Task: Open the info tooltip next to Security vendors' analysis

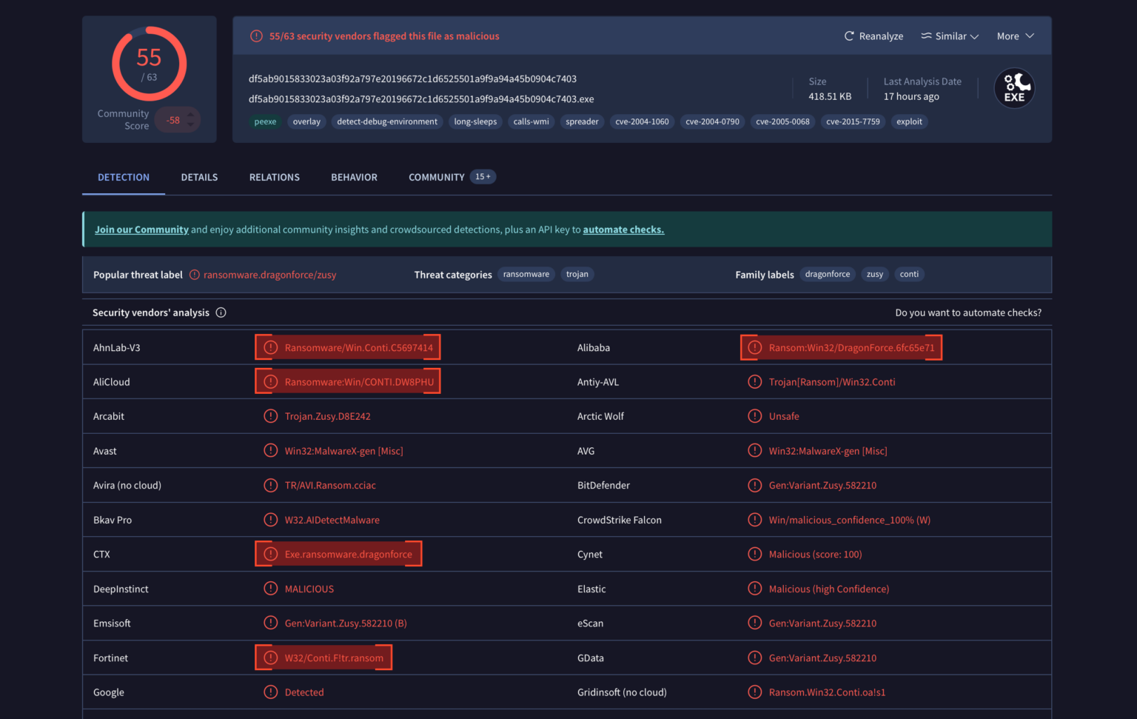Action: tap(221, 312)
